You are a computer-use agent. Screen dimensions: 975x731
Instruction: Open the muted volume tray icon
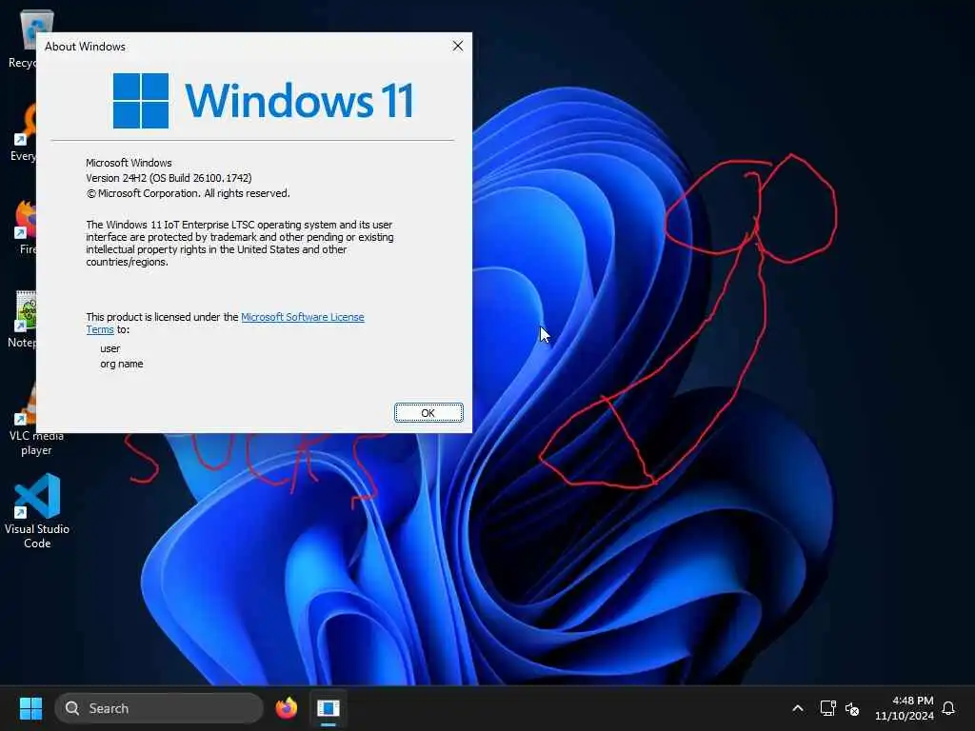[852, 708]
